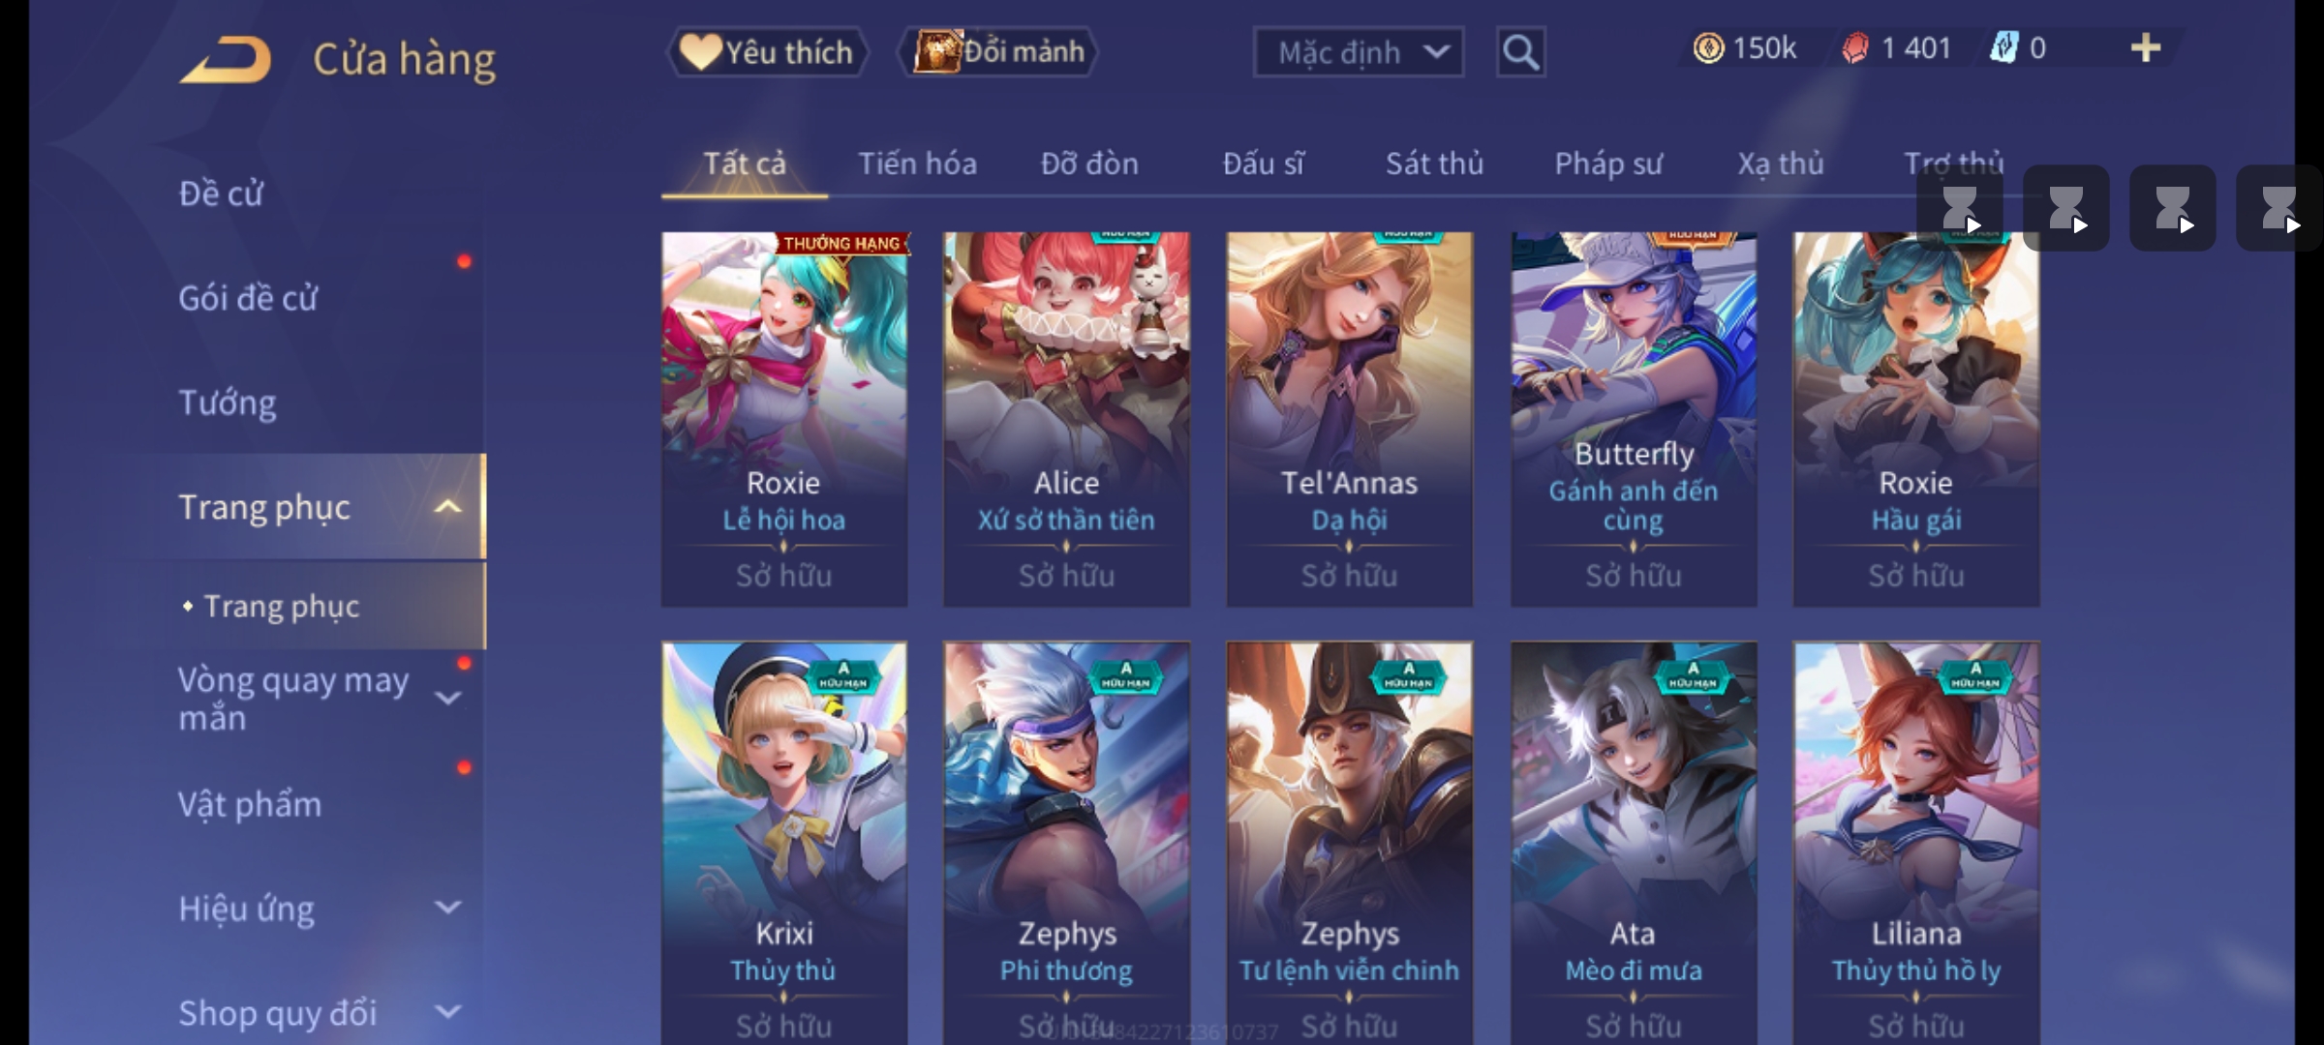Open Đổi mảnh chest exchange
The height and width of the screenshot is (1045, 2324).
[x=998, y=52]
